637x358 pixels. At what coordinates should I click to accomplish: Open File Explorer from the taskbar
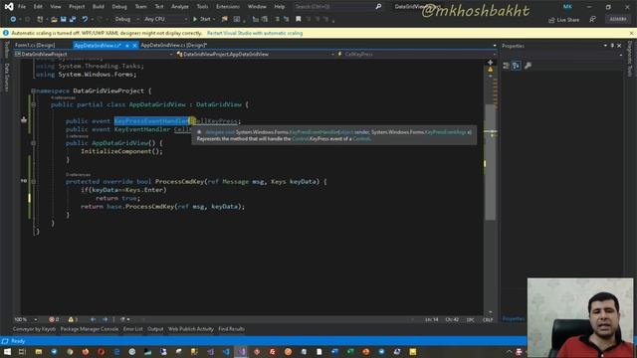39,351
